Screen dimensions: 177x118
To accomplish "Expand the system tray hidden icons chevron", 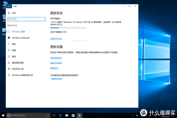I will point(133,115).
